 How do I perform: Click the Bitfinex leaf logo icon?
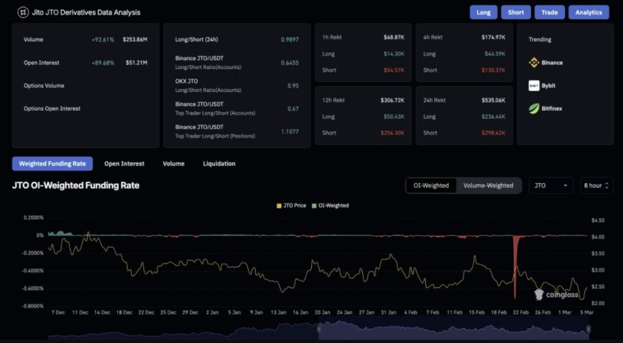[x=534, y=108]
